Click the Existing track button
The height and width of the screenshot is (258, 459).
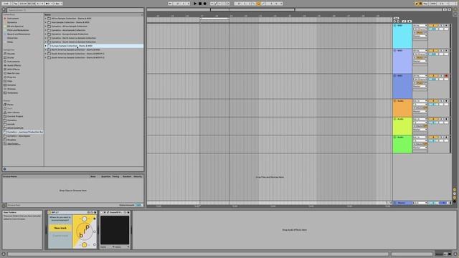pyautogui.click(x=60, y=236)
